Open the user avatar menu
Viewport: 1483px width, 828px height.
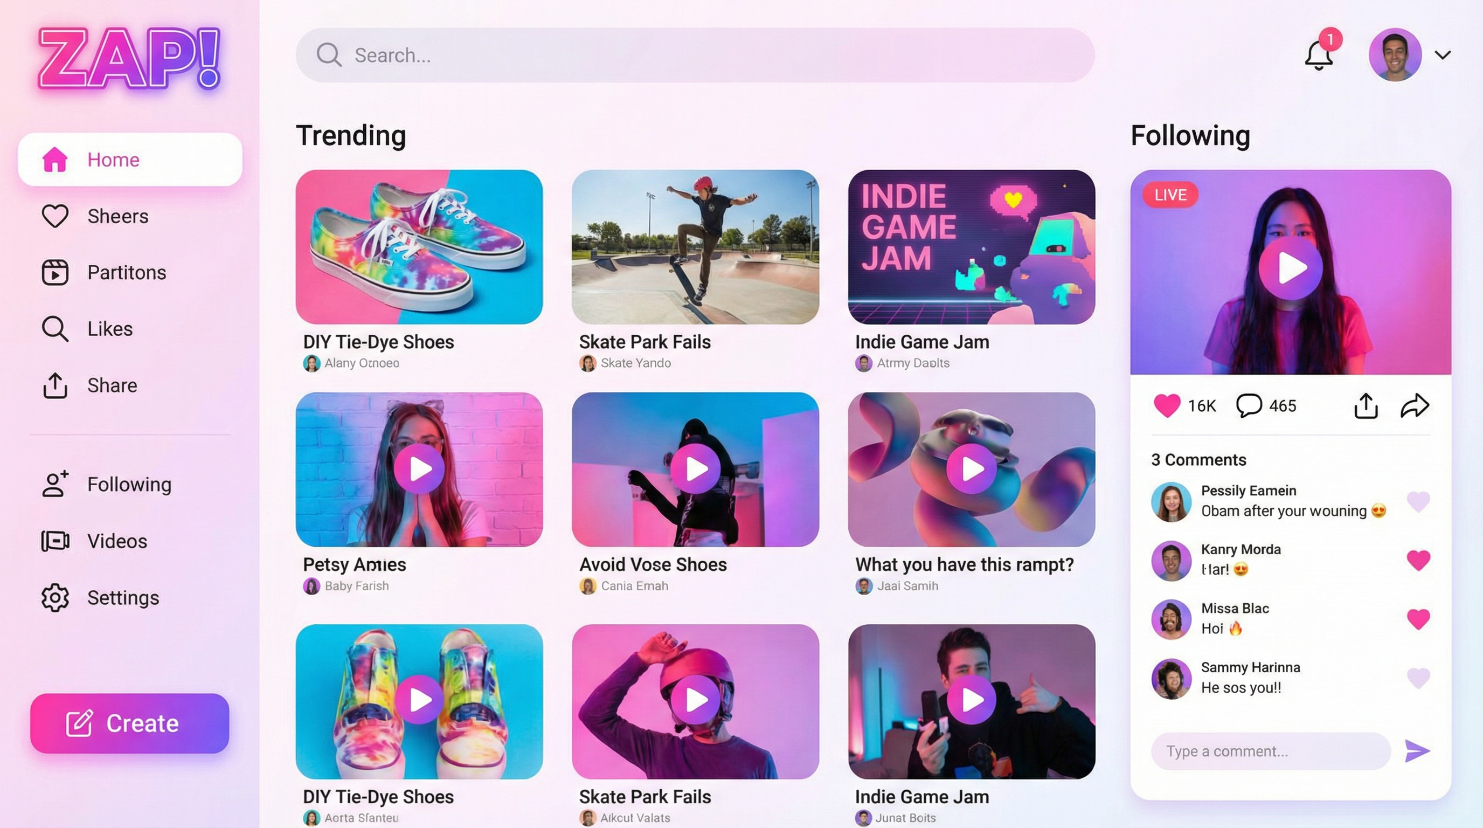coord(1395,54)
